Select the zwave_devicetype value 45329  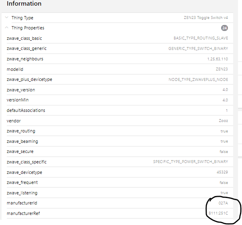pyautogui.click(x=222, y=172)
